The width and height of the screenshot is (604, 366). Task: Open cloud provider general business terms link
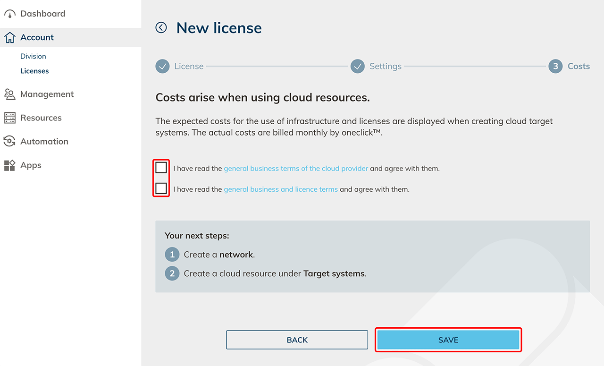(x=296, y=169)
